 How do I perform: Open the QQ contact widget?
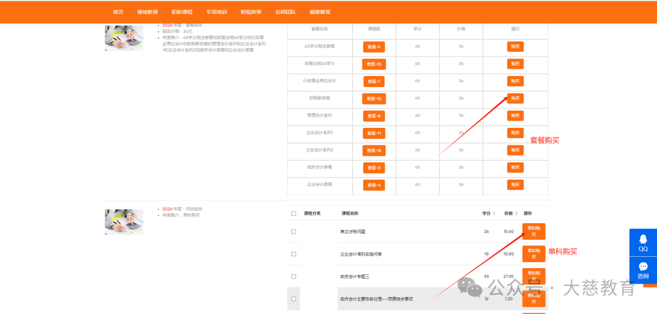642,242
